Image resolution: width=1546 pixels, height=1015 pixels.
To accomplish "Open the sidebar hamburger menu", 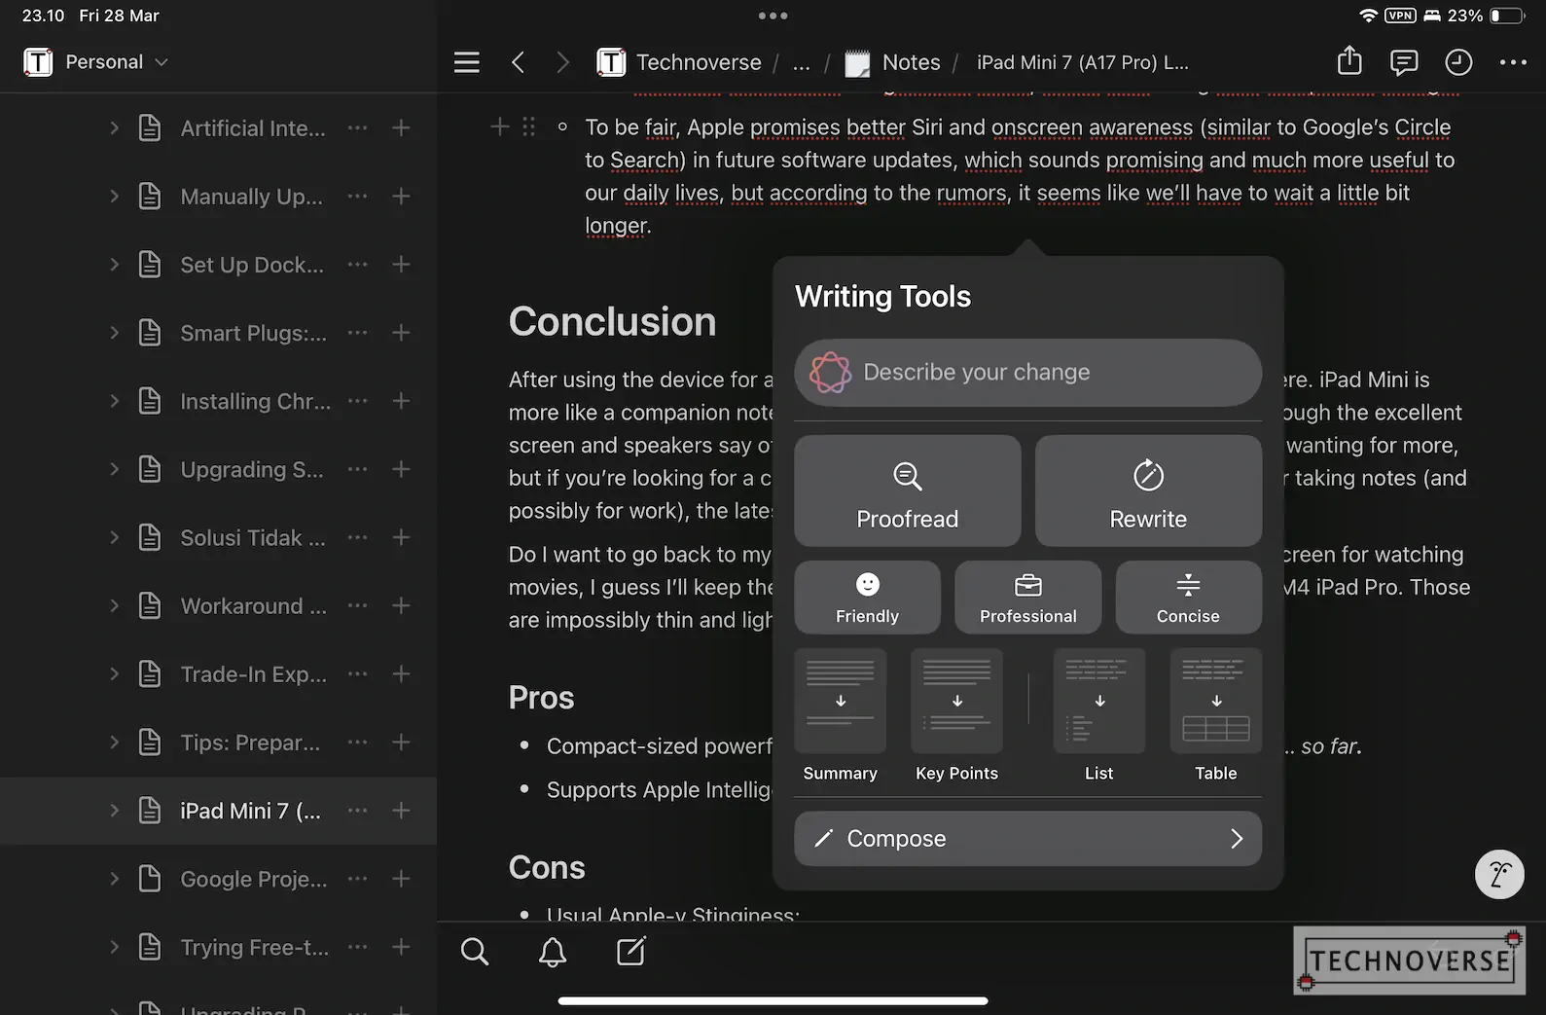I will coord(467,62).
